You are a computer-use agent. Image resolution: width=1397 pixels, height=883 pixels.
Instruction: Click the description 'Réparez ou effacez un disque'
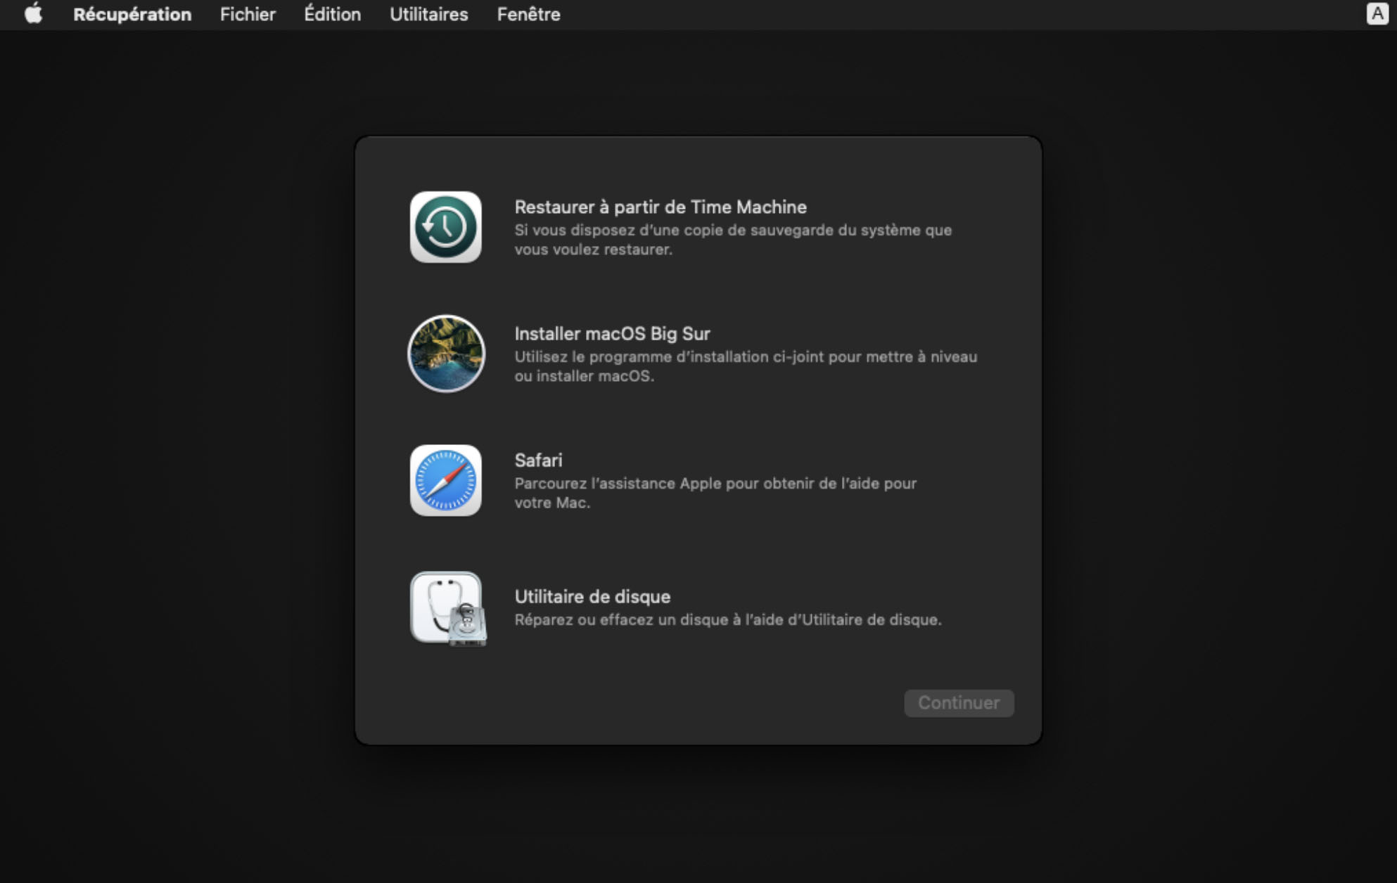pyautogui.click(x=728, y=620)
